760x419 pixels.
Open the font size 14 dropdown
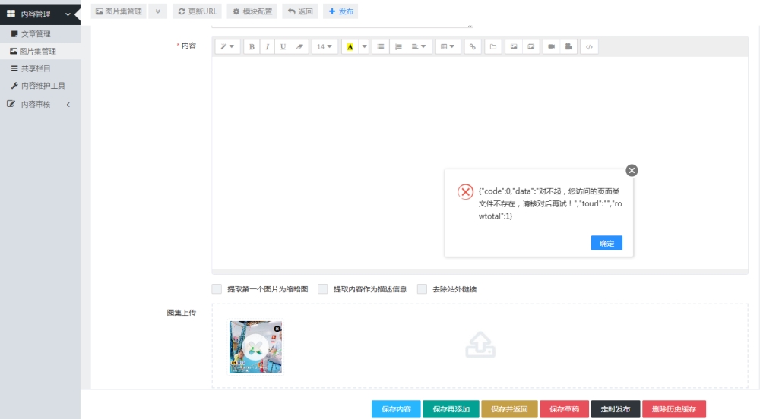click(325, 46)
